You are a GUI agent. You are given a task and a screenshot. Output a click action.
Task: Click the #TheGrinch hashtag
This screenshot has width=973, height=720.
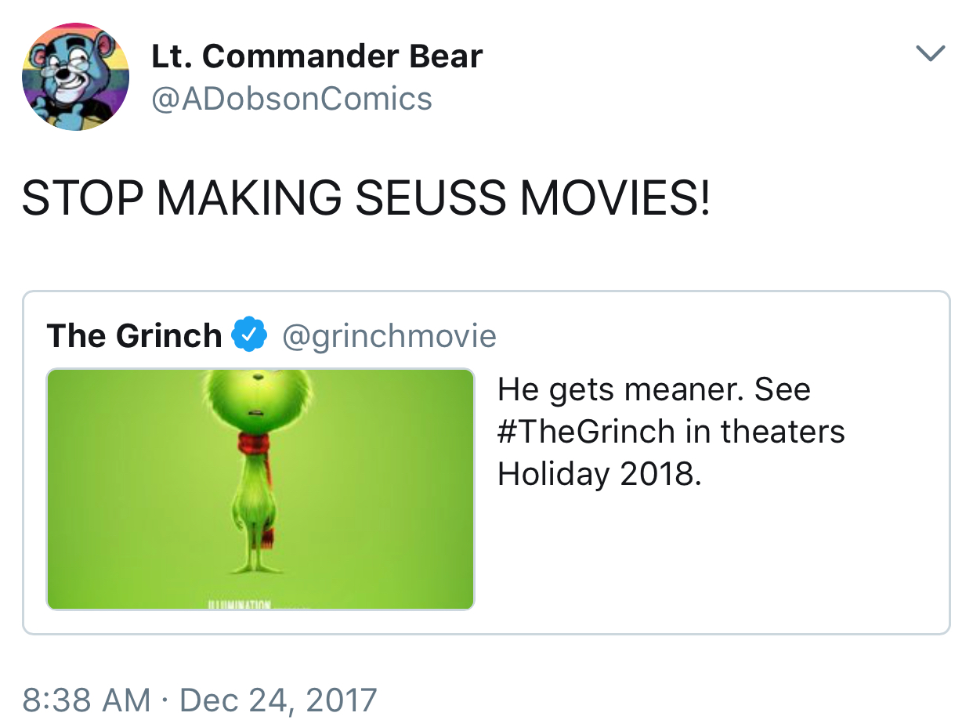click(586, 432)
